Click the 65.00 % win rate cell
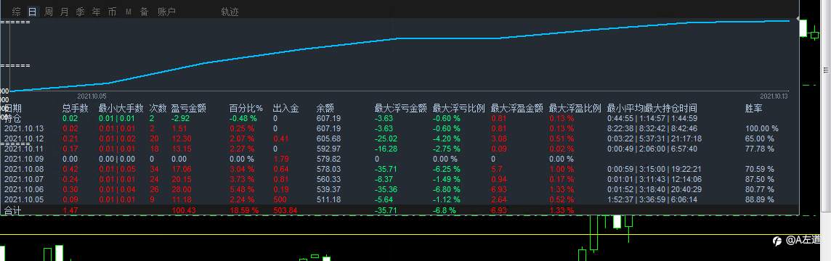This screenshot has height=261, width=831. click(x=760, y=138)
